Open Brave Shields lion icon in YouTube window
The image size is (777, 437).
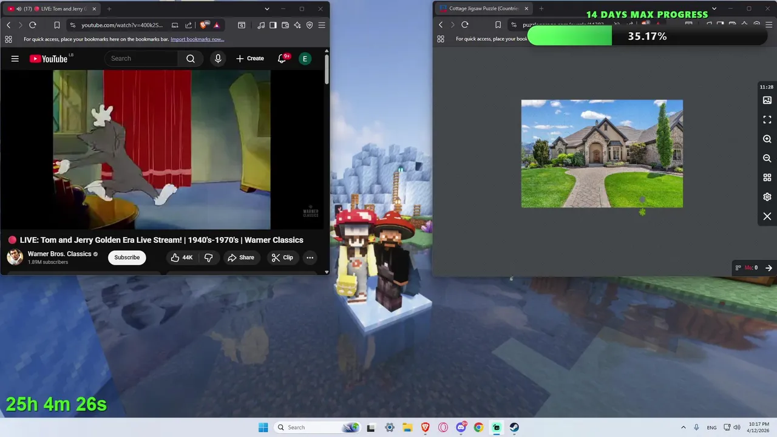tap(203, 25)
